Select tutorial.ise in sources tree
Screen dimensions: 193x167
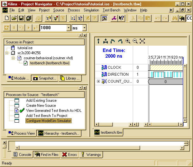point(25,48)
